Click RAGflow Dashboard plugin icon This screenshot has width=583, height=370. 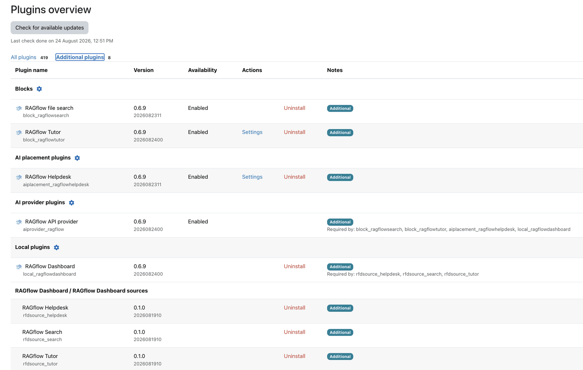(x=19, y=267)
